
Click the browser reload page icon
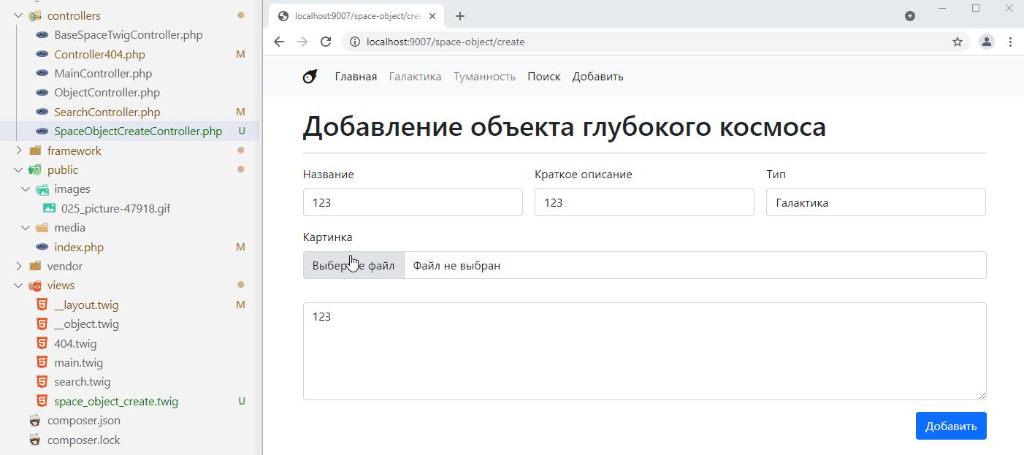tap(326, 42)
